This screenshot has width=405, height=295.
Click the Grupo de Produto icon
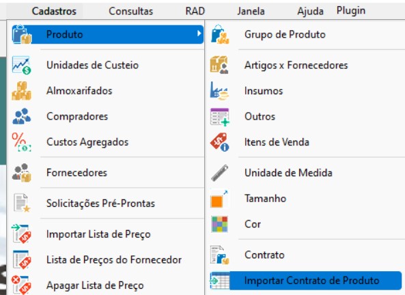click(x=220, y=34)
